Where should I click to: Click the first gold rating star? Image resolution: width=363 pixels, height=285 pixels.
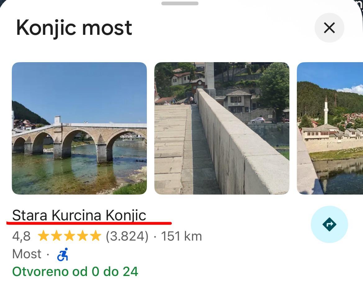pyautogui.click(x=44, y=237)
